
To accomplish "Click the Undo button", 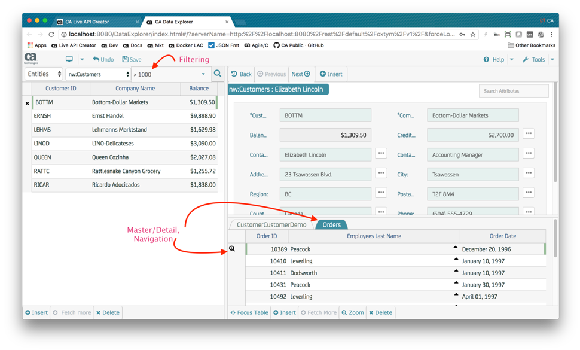I will 103,59.
